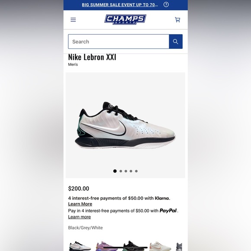Image resolution: width=251 pixels, height=251 pixels.
Task: Select the first active carousel dot
Action: point(115,171)
